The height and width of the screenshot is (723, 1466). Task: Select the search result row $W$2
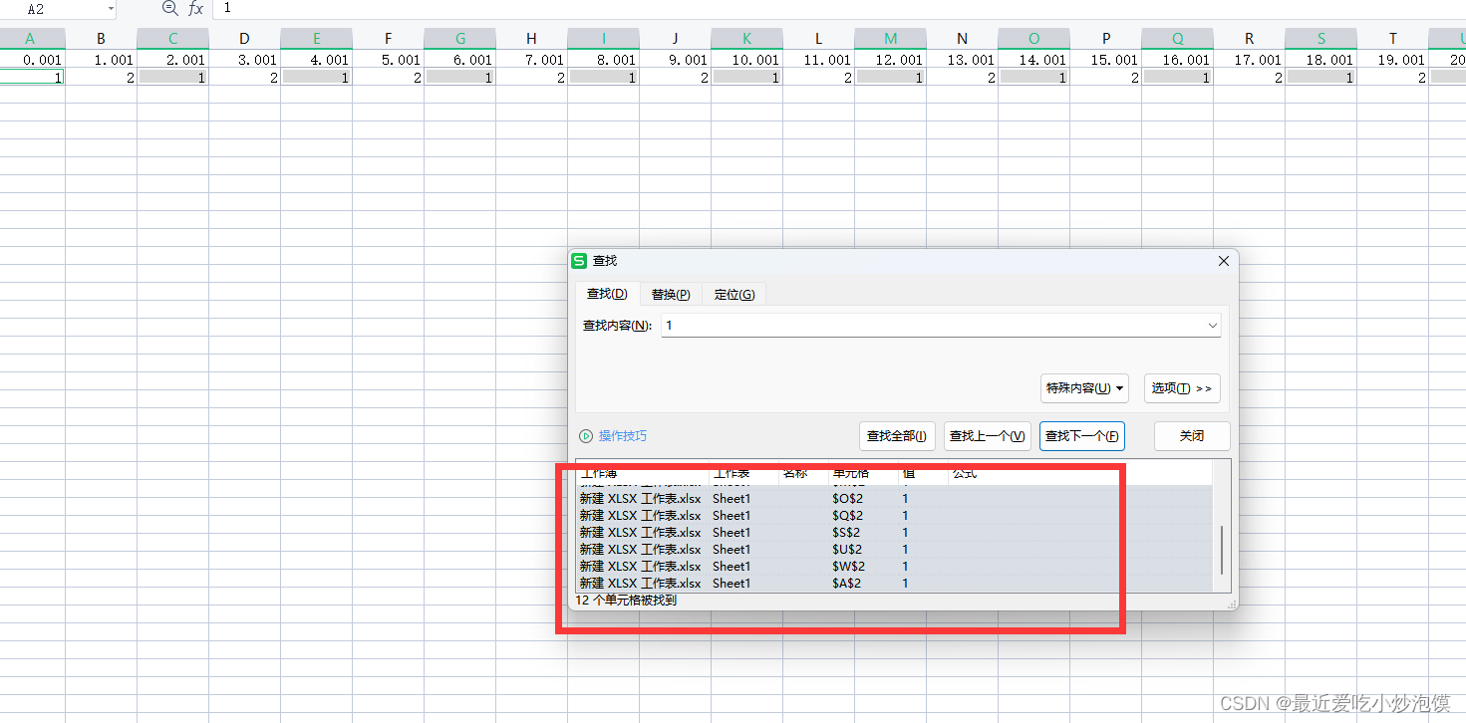tap(847, 566)
